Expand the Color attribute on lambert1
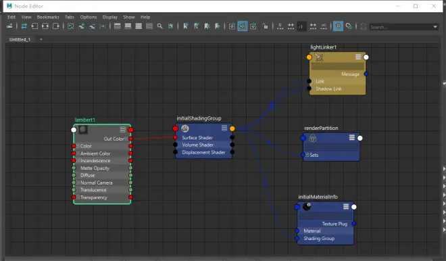Viewport: 446px width, 261px height. (x=78, y=146)
